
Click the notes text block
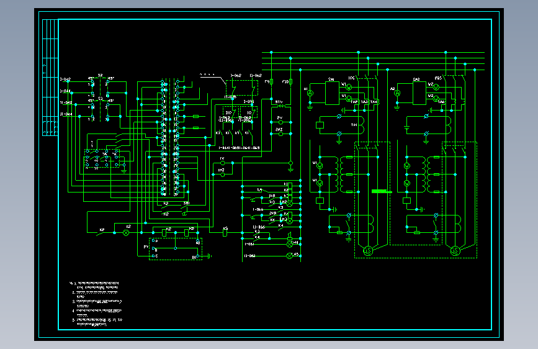point(96,304)
